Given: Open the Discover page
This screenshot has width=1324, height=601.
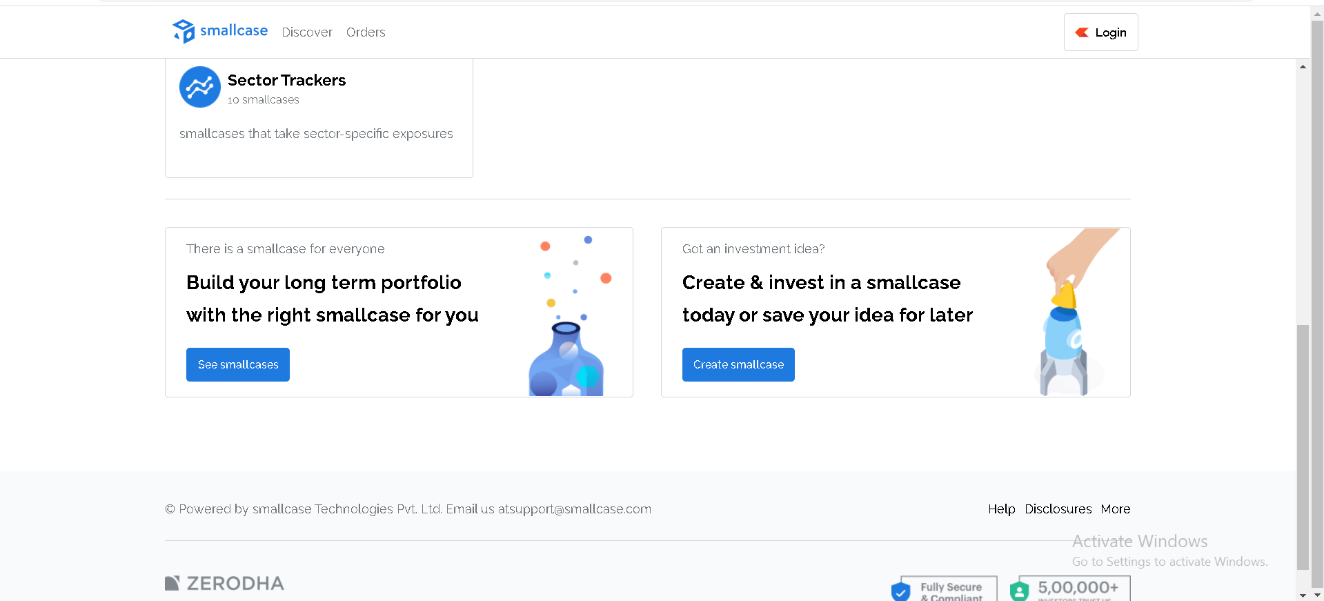Looking at the screenshot, I should tap(306, 32).
